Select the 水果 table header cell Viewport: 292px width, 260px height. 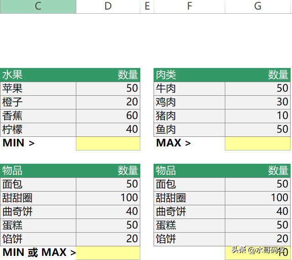pos(38,75)
